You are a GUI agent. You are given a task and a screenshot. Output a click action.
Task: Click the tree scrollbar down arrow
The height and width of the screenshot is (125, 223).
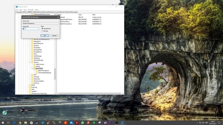55,93
